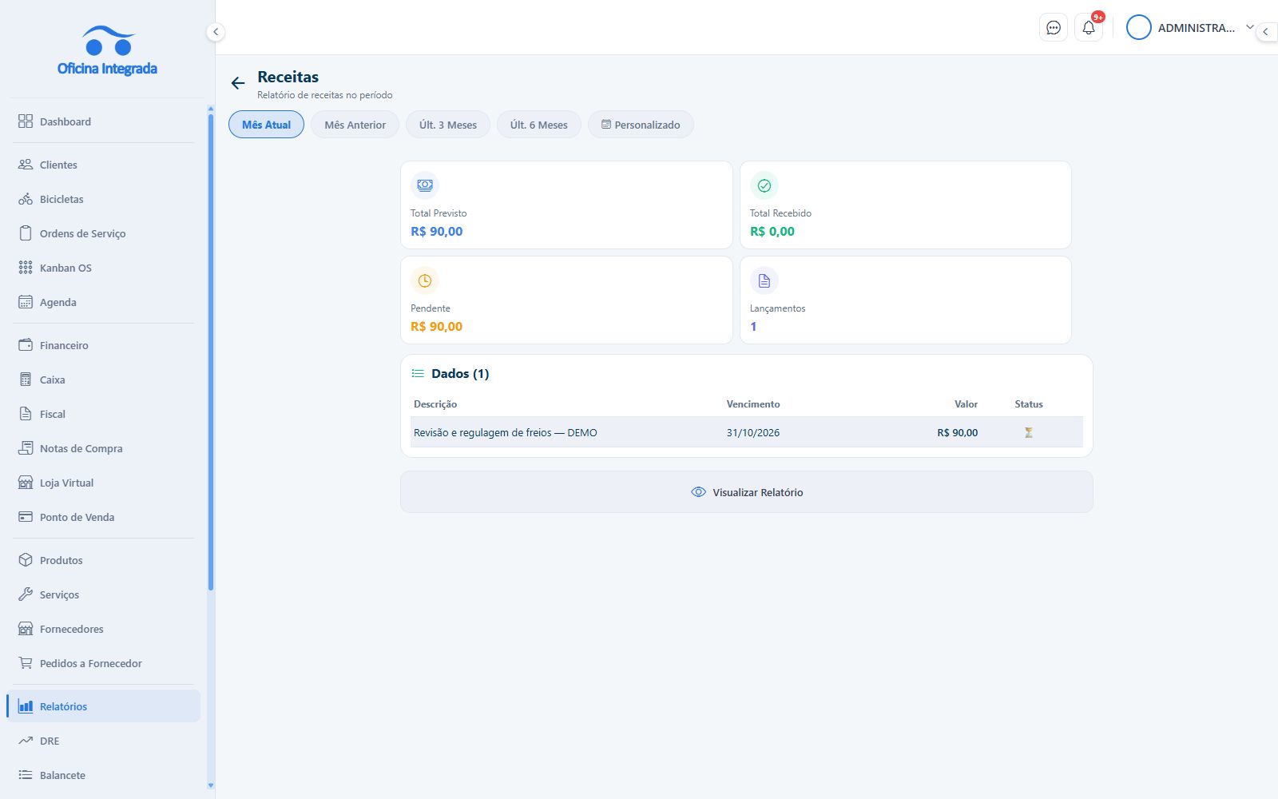This screenshot has height=799, width=1278.
Task: Collapse the left sidebar with the chevron
Action: (x=215, y=32)
